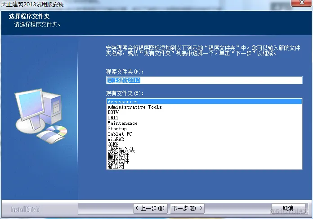Cancel installation with 取消 button

coord(288,208)
